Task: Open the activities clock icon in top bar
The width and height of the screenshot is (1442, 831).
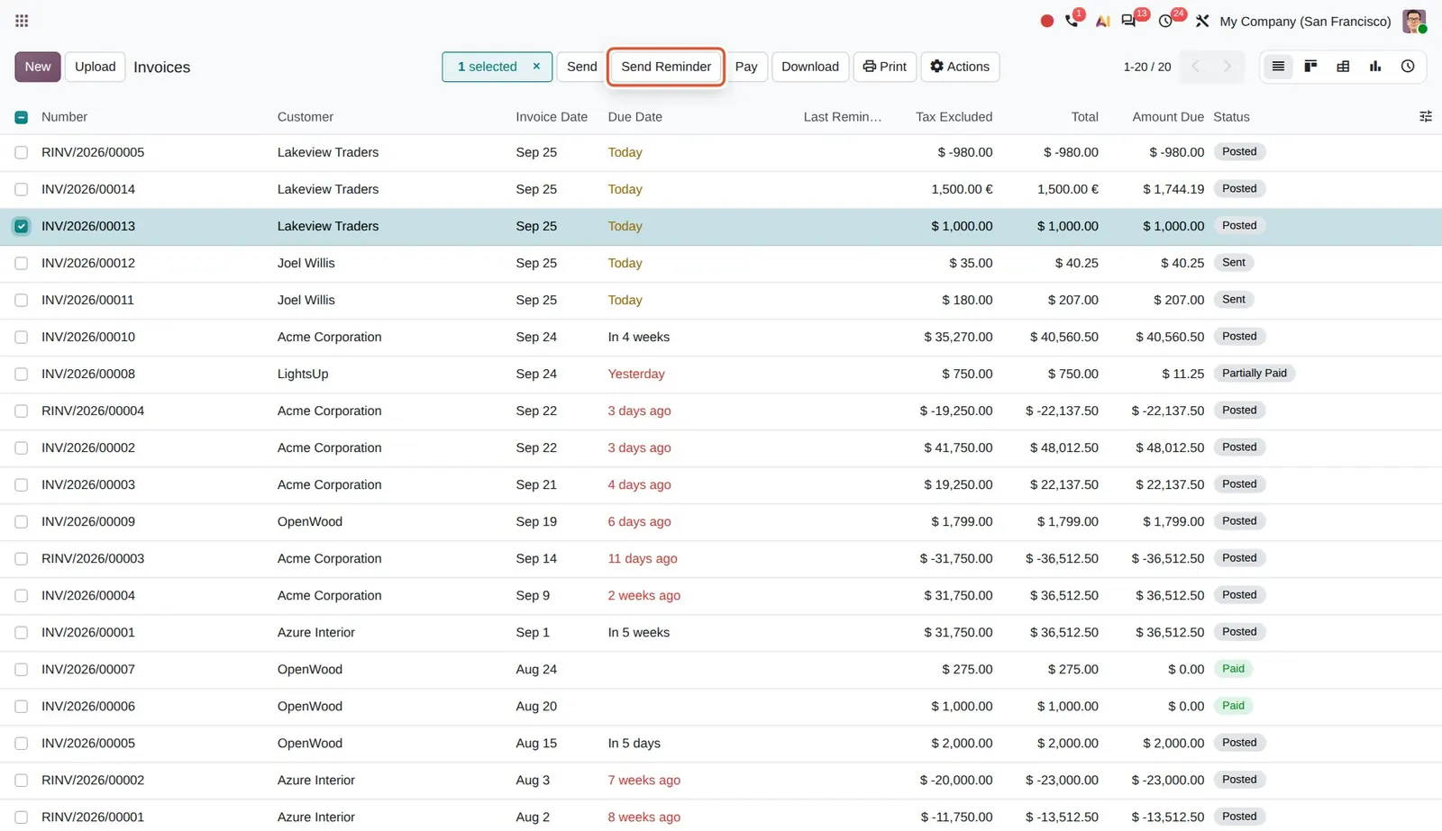Action: [x=1165, y=21]
